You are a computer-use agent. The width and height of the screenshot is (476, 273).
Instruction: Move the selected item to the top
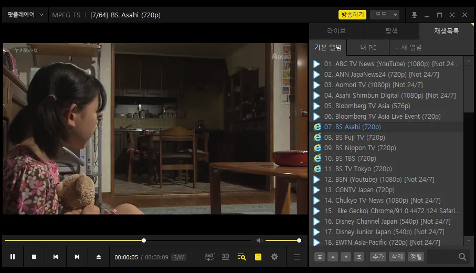[320, 257]
